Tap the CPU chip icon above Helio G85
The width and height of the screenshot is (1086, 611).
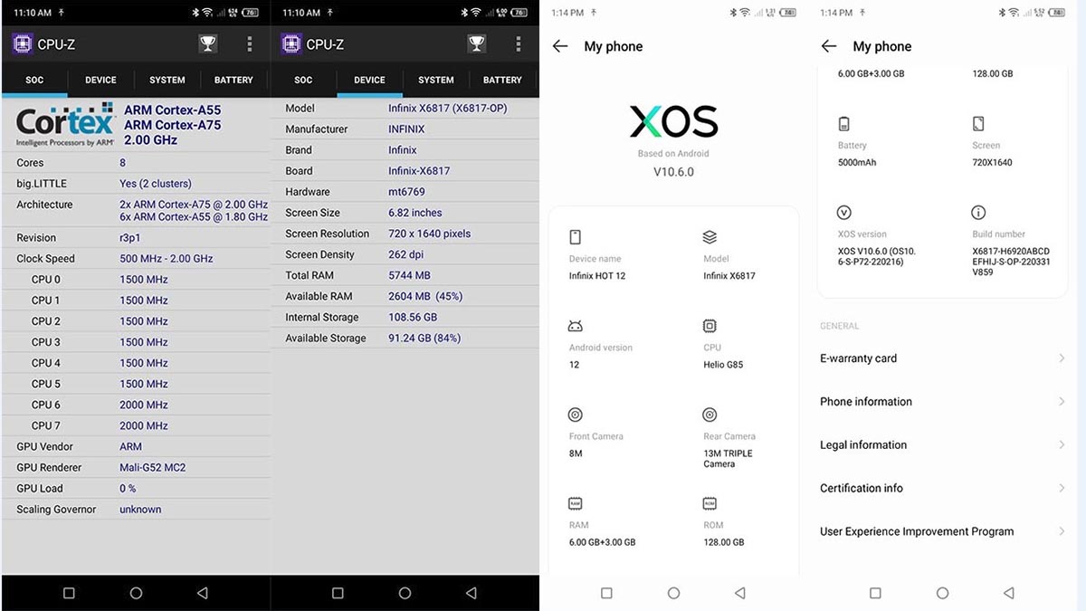click(710, 326)
